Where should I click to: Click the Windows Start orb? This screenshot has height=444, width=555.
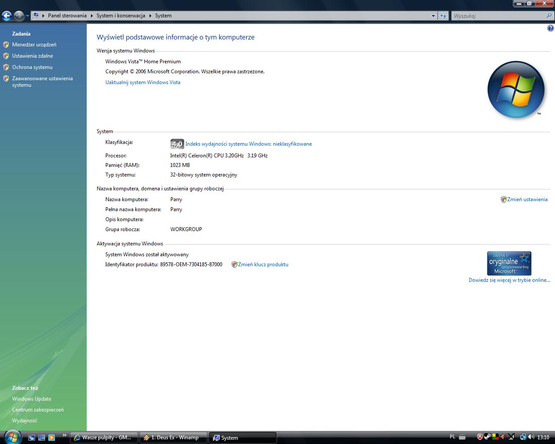pyautogui.click(x=12, y=436)
